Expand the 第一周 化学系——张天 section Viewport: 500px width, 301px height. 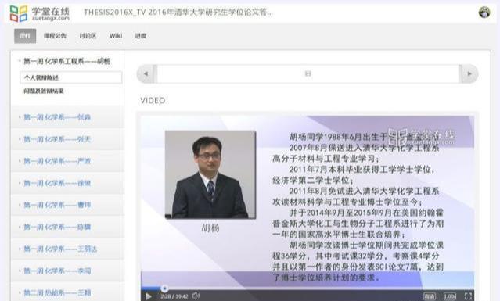(x=67, y=139)
